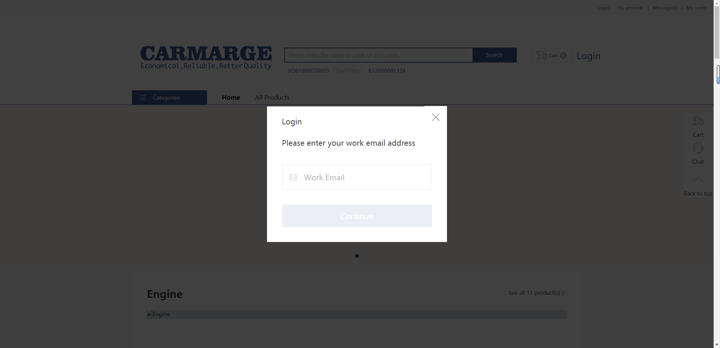Click the Continue button
This screenshot has width=720, height=348.
(357, 216)
